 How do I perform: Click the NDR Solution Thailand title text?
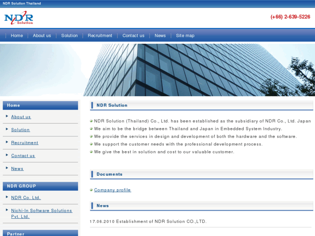[x=22, y=3]
